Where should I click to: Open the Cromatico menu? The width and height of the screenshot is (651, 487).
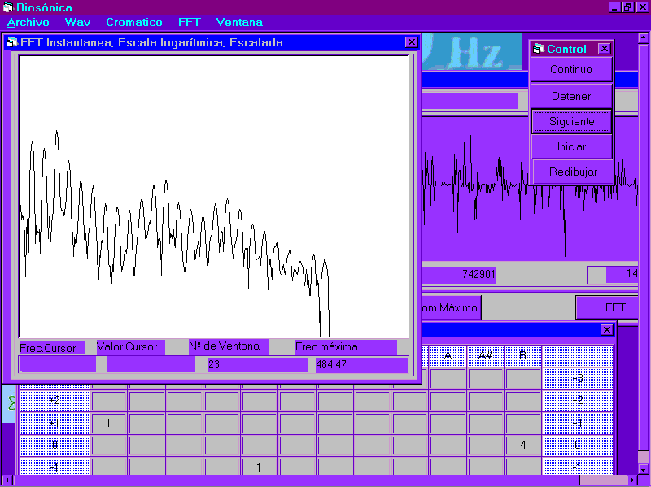tap(133, 22)
